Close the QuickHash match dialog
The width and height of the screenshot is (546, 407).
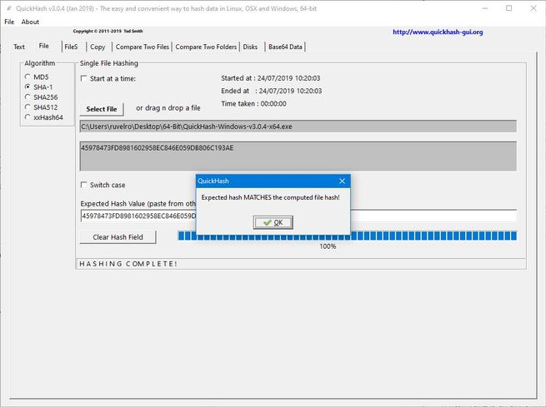(342, 181)
